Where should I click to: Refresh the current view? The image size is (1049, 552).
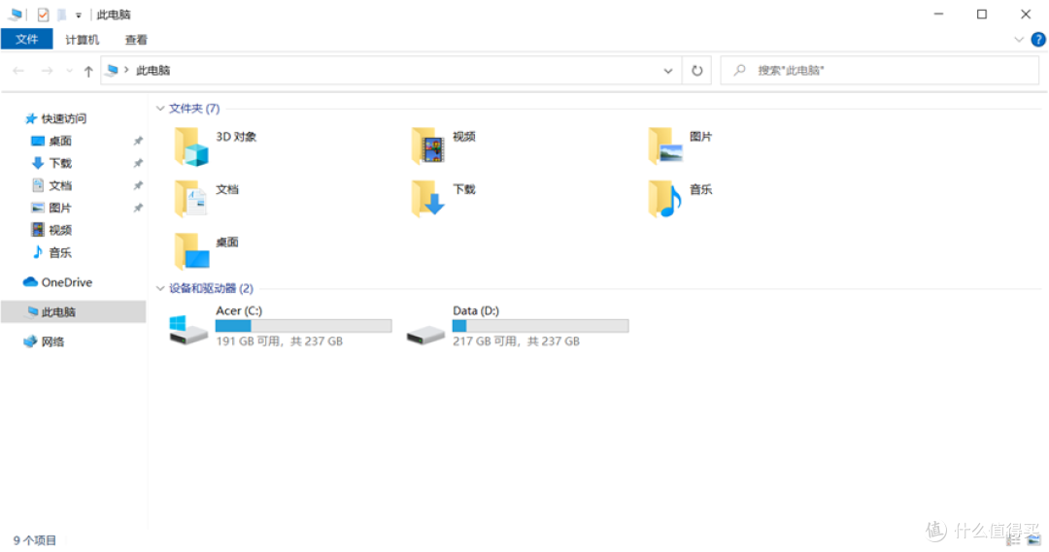(697, 70)
